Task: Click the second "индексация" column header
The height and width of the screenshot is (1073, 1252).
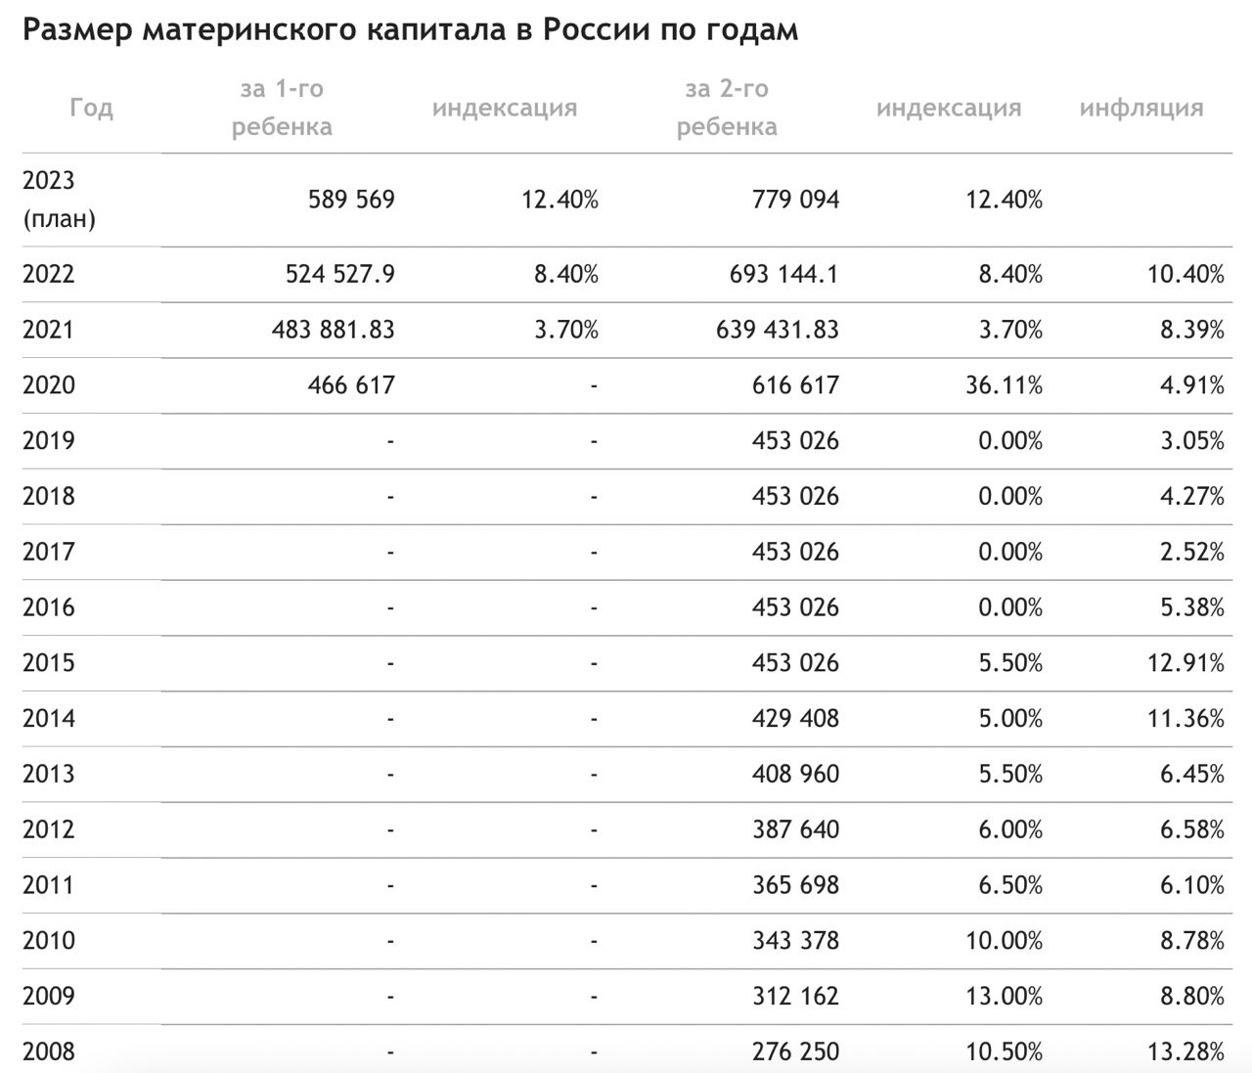Action: point(949,108)
